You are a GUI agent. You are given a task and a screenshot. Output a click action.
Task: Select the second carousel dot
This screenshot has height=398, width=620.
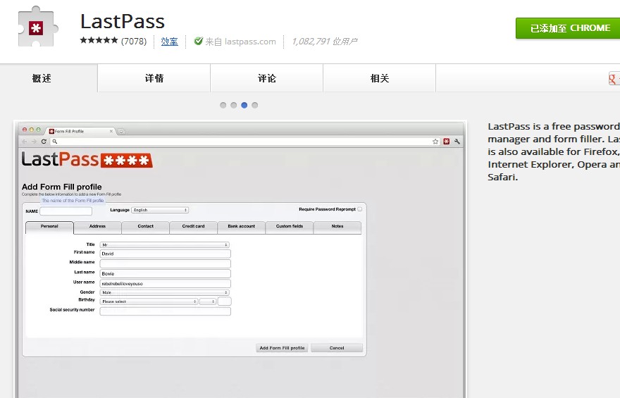[x=234, y=105]
